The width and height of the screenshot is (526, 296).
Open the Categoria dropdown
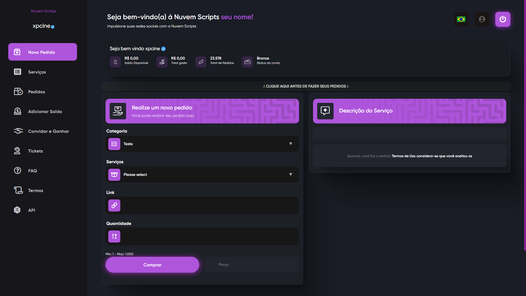click(202, 143)
